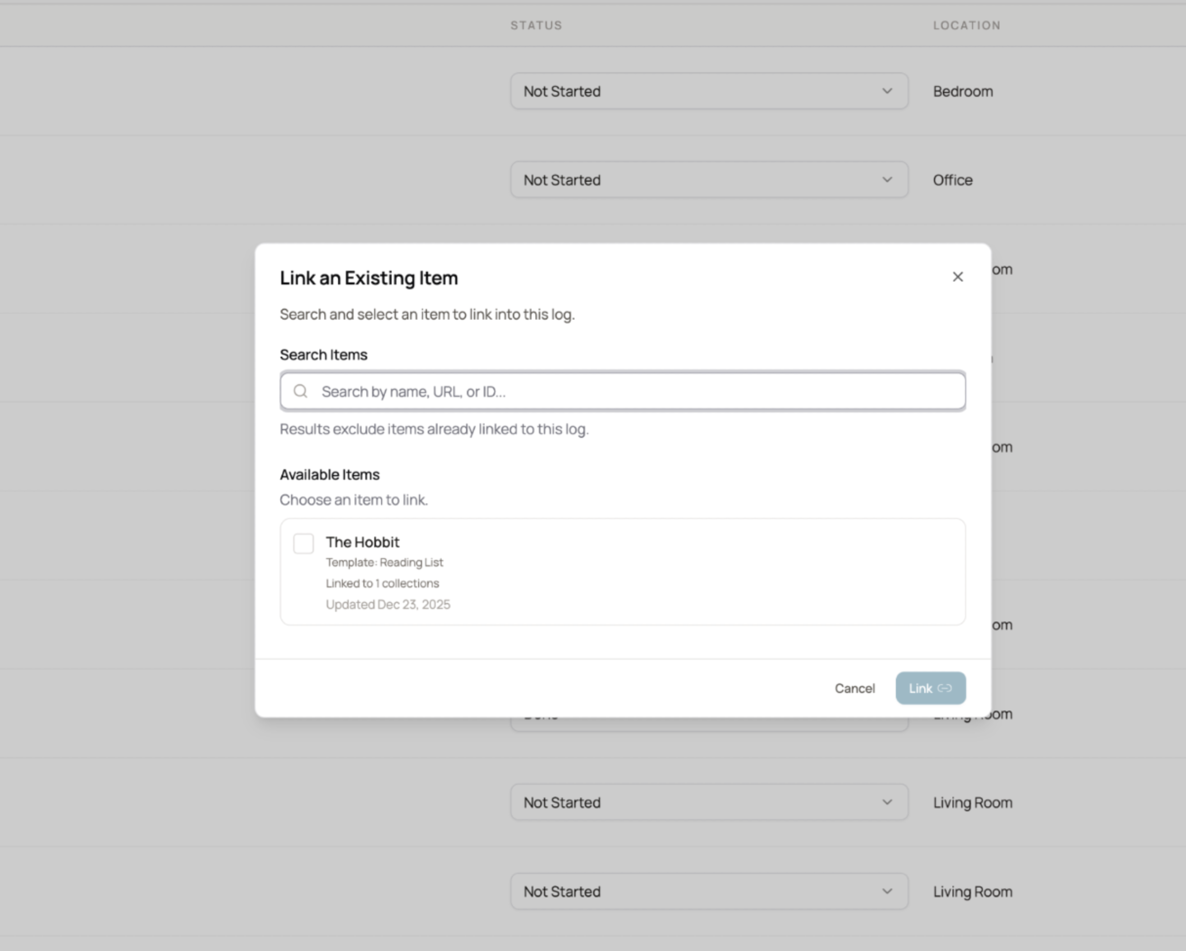Click the chevron on the Bedroom status selector
This screenshot has width=1186, height=951.
[x=887, y=91]
